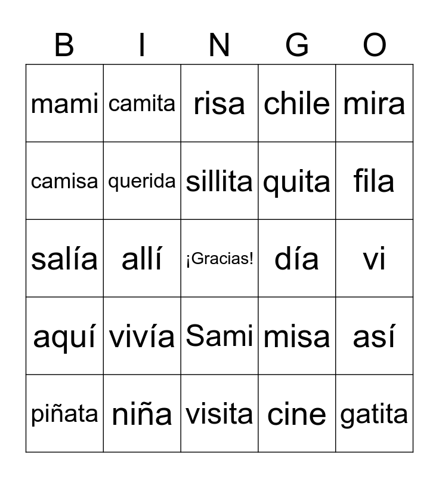Click the 'mami' bingo square

(x=64, y=103)
